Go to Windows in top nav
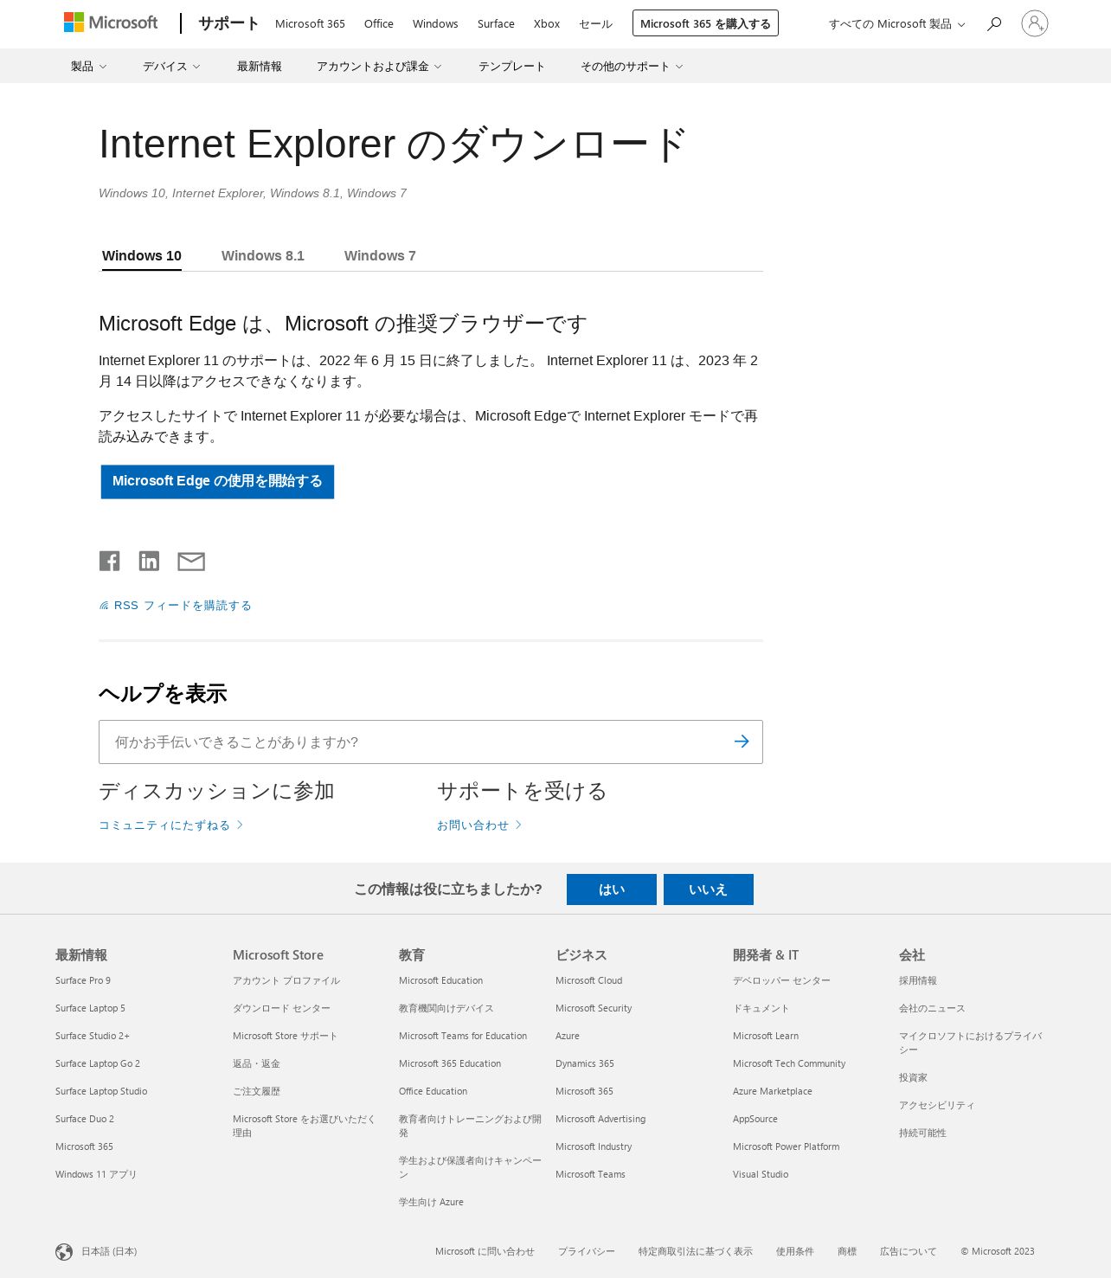Viewport: 1111px width, 1278px height. (435, 24)
